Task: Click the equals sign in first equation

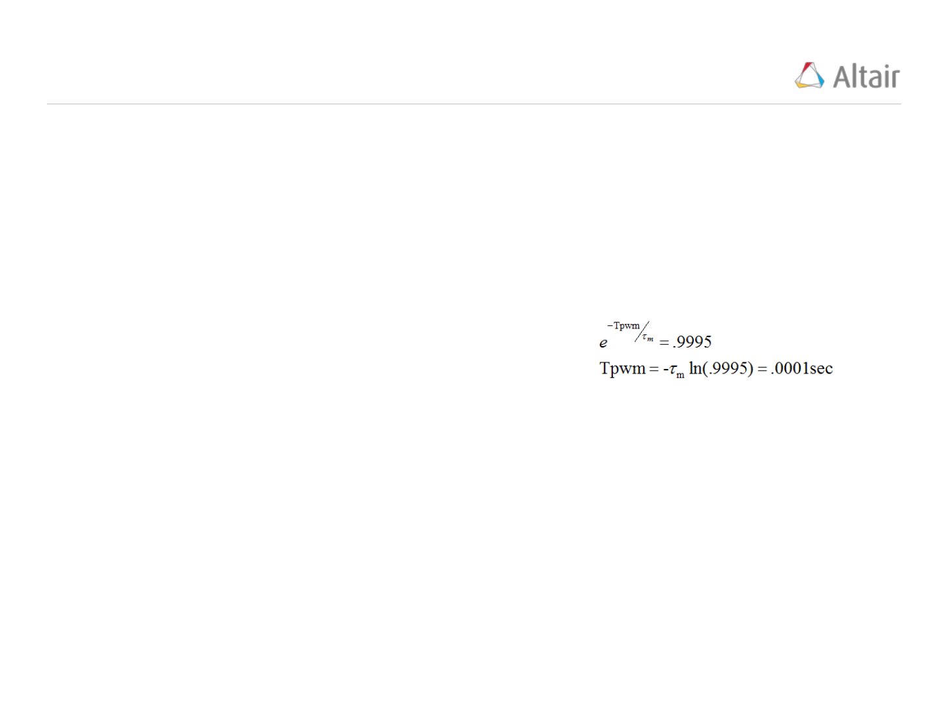Action: pos(664,343)
